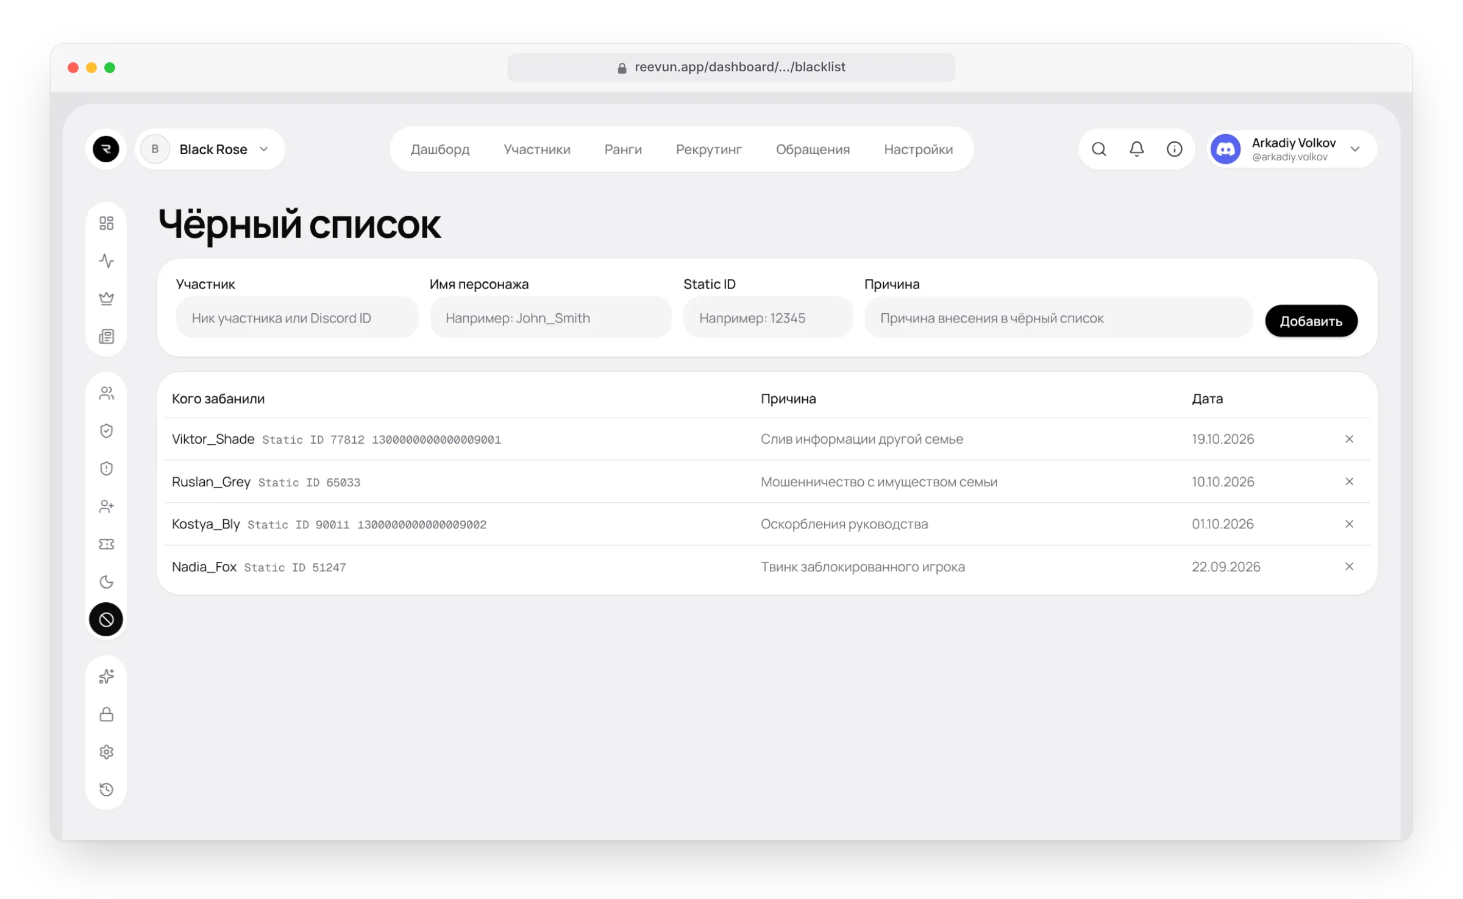Focus the Имя персонажа input field
This screenshot has width=1463, height=899.
point(550,318)
